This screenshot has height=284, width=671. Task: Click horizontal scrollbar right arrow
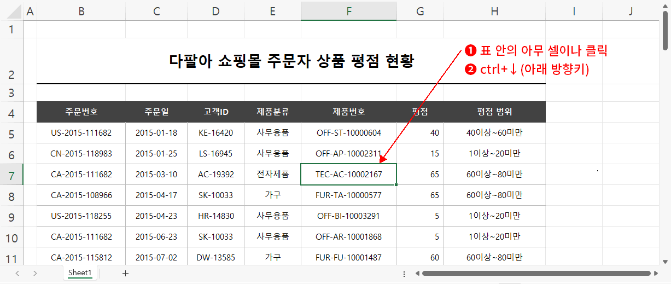coord(656,273)
